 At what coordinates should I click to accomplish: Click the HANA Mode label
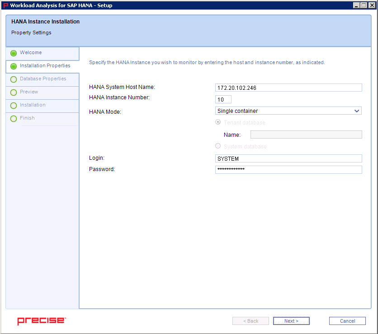pyautogui.click(x=105, y=112)
